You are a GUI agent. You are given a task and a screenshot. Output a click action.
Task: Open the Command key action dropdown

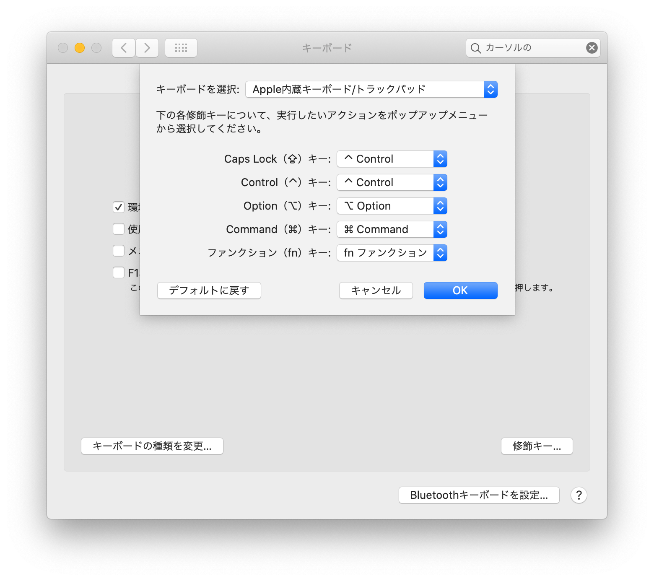[x=392, y=229]
